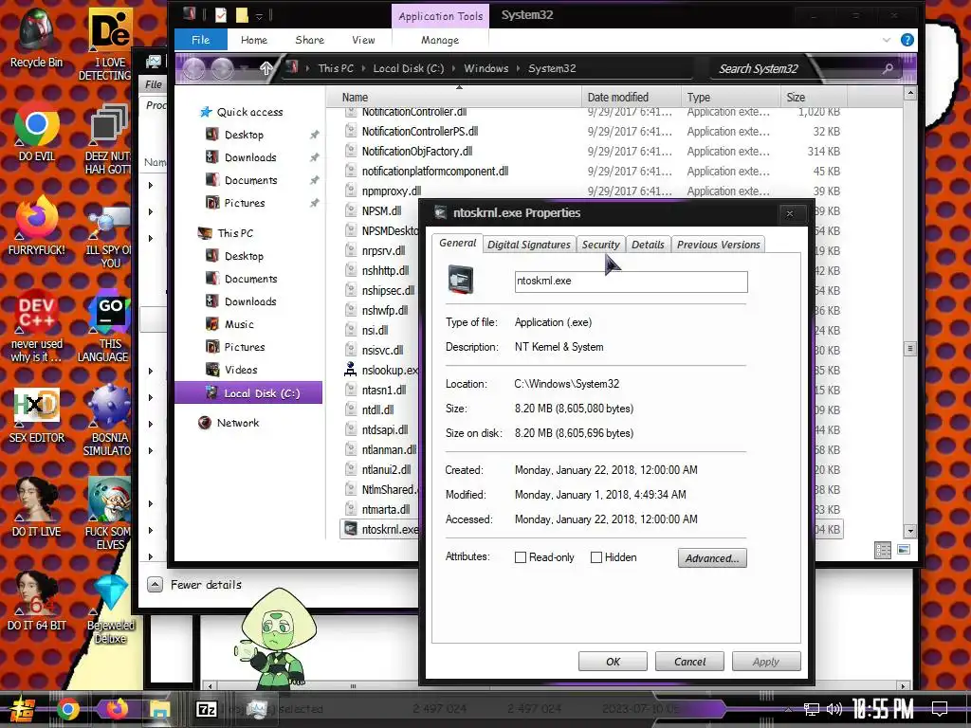This screenshot has height=728, width=971.
Task: Open the Home ribbon tab
Action: click(x=254, y=40)
